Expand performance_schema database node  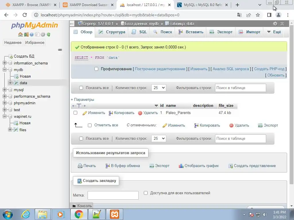(5, 96)
